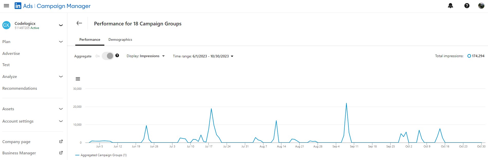Toggle the Aggregate switch
The width and height of the screenshot is (488, 160).
click(x=108, y=56)
